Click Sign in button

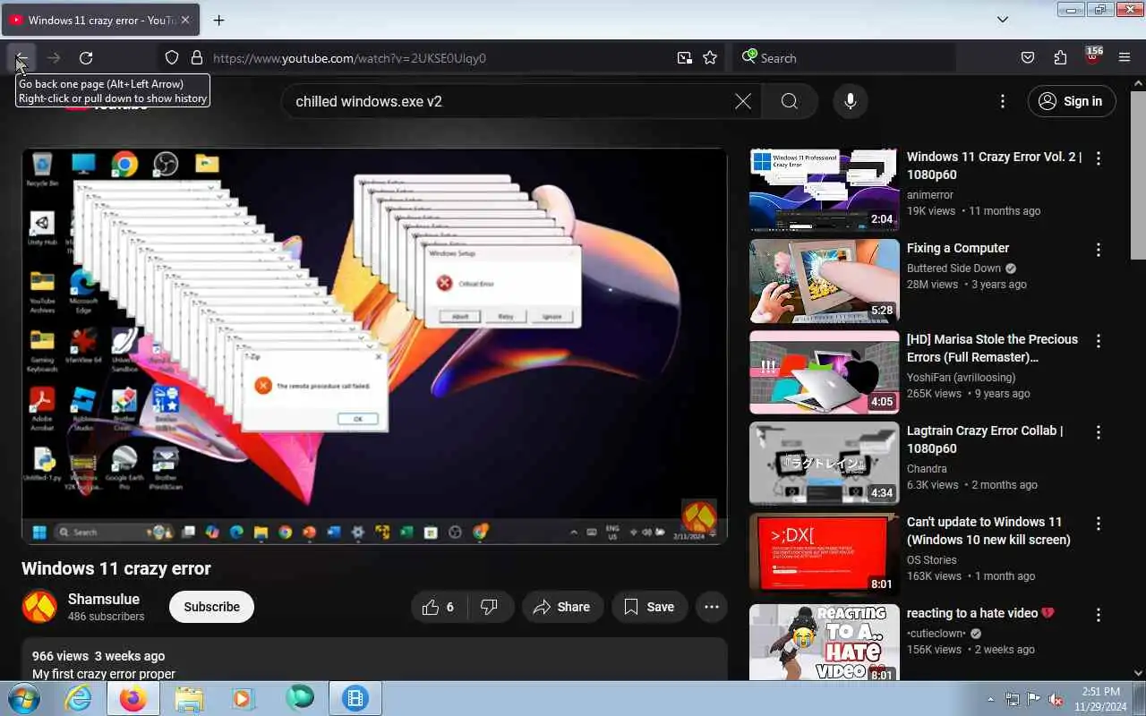1072,101
